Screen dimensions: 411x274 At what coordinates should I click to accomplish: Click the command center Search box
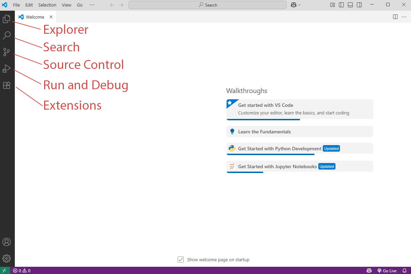[x=208, y=5]
